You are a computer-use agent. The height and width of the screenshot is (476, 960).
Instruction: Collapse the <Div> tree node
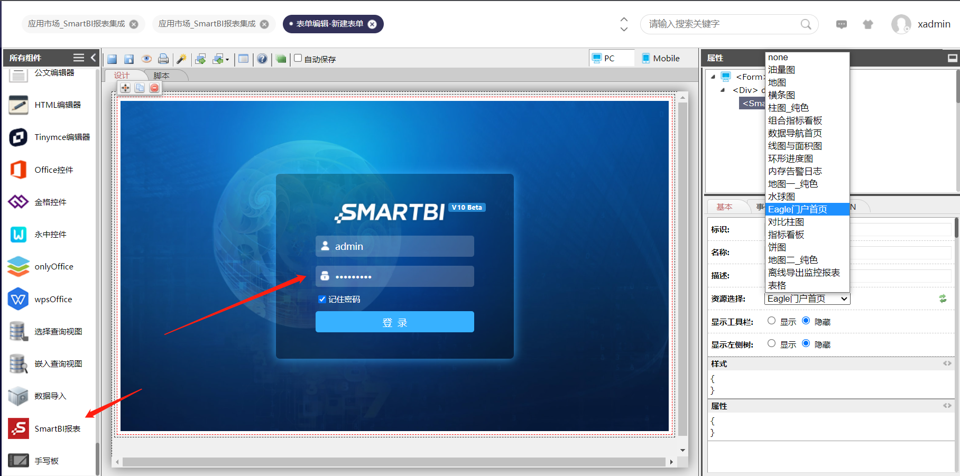click(723, 90)
